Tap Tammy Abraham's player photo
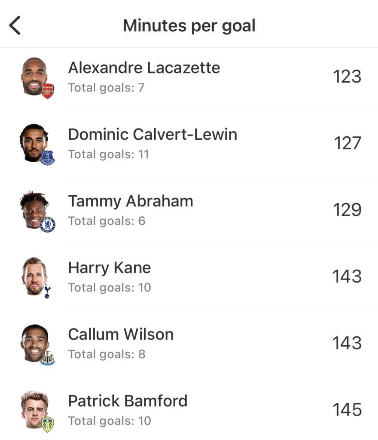 point(33,209)
